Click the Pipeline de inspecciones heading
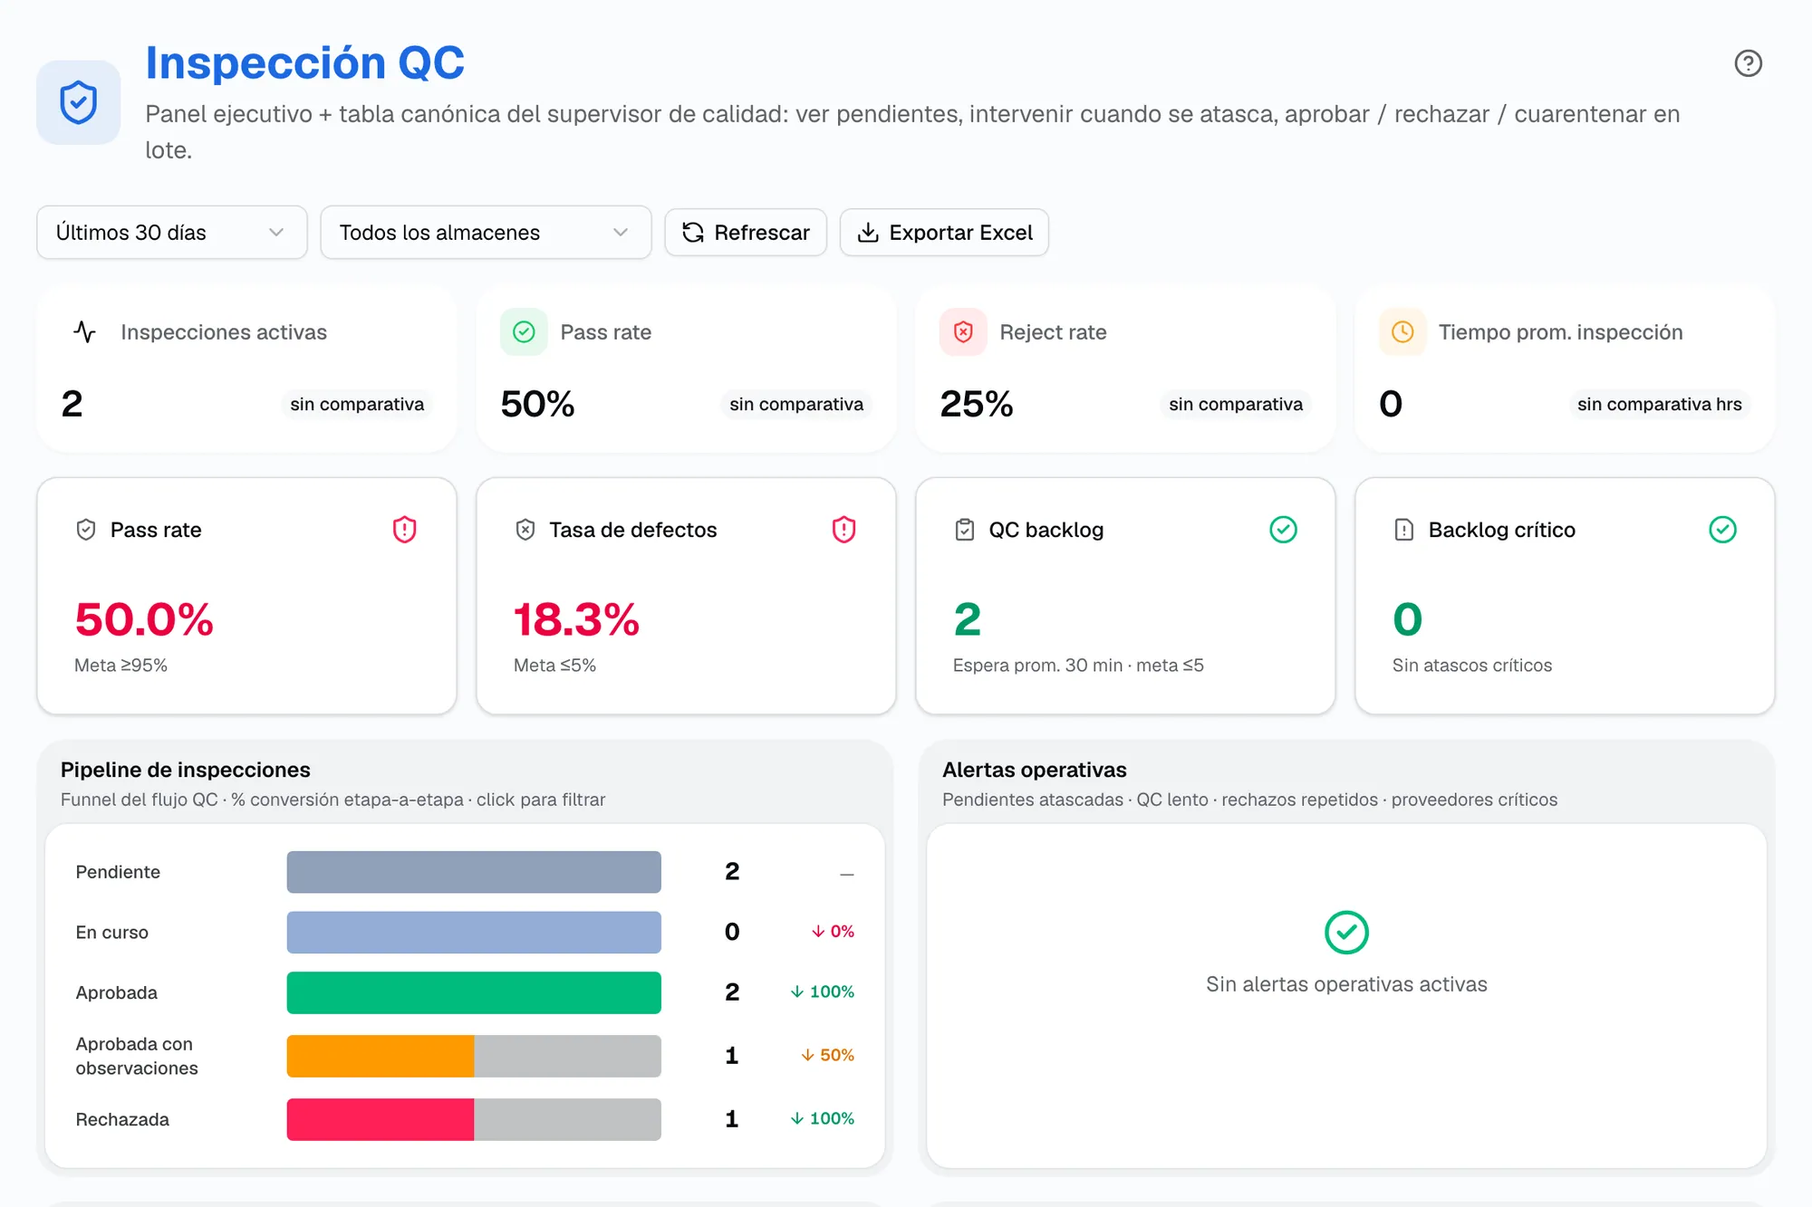 coord(186,770)
